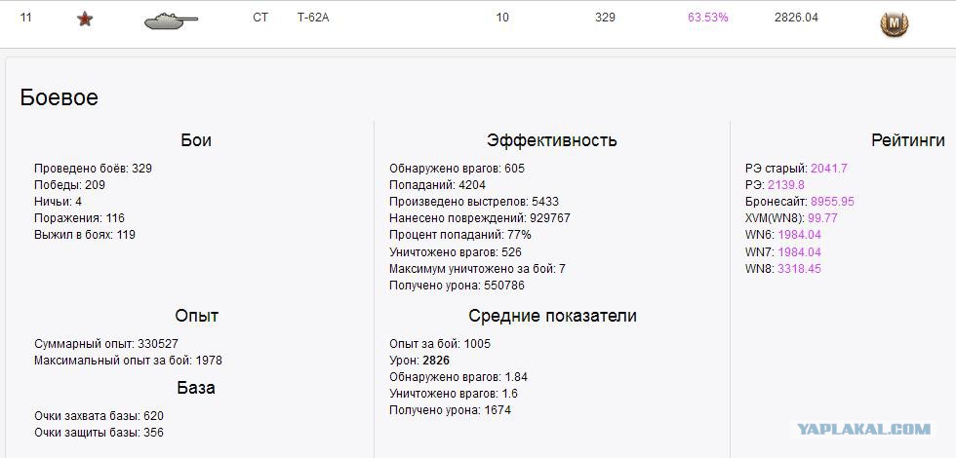The height and width of the screenshot is (458, 956).
Task: Click the Проведено боёв: 329 line
Action: click(93, 169)
